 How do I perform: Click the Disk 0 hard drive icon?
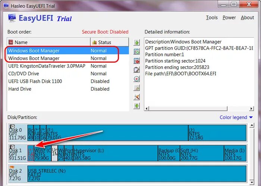[x=12, y=127]
